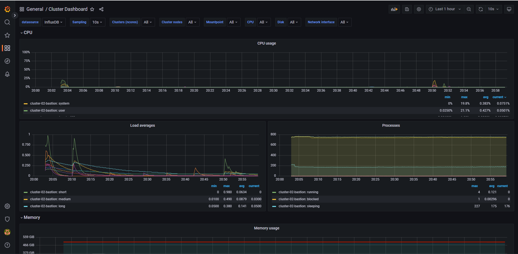
Task: Toggle cluster-02-bastion: short series in legend
Action: [x=48, y=192]
